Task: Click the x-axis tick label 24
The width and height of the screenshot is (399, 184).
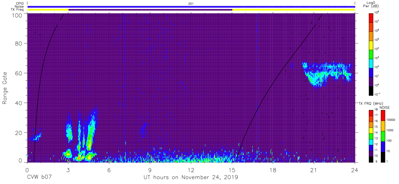Action: click(x=354, y=170)
